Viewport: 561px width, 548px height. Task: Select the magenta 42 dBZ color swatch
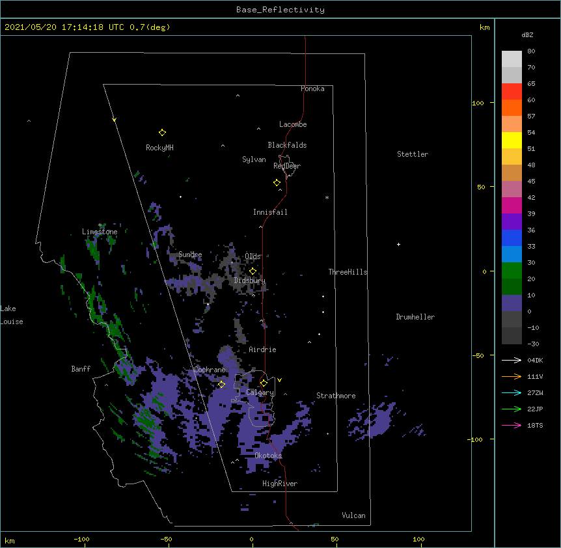tap(512, 205)
